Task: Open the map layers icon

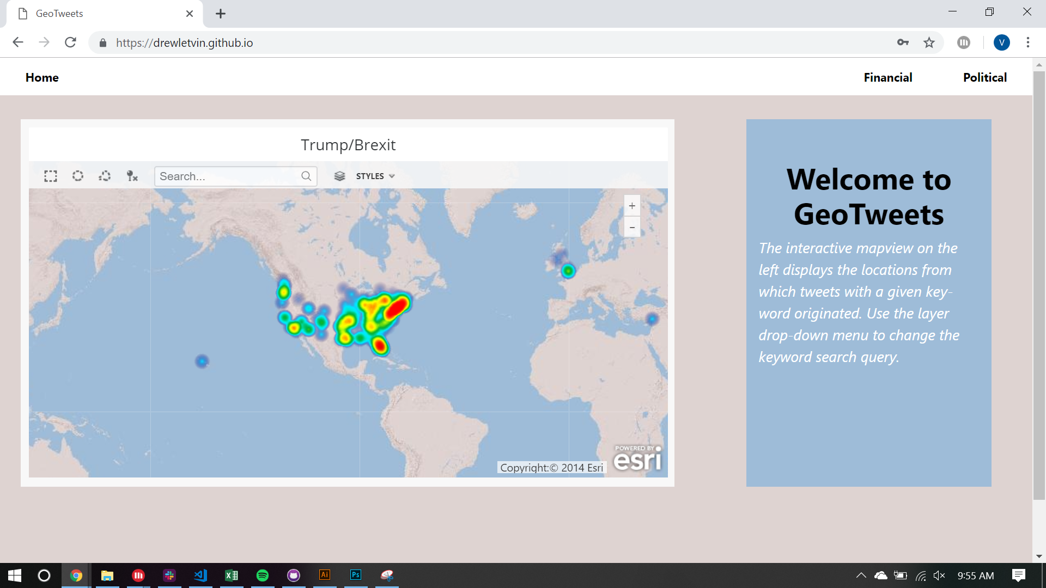Action: click(339, 176)
